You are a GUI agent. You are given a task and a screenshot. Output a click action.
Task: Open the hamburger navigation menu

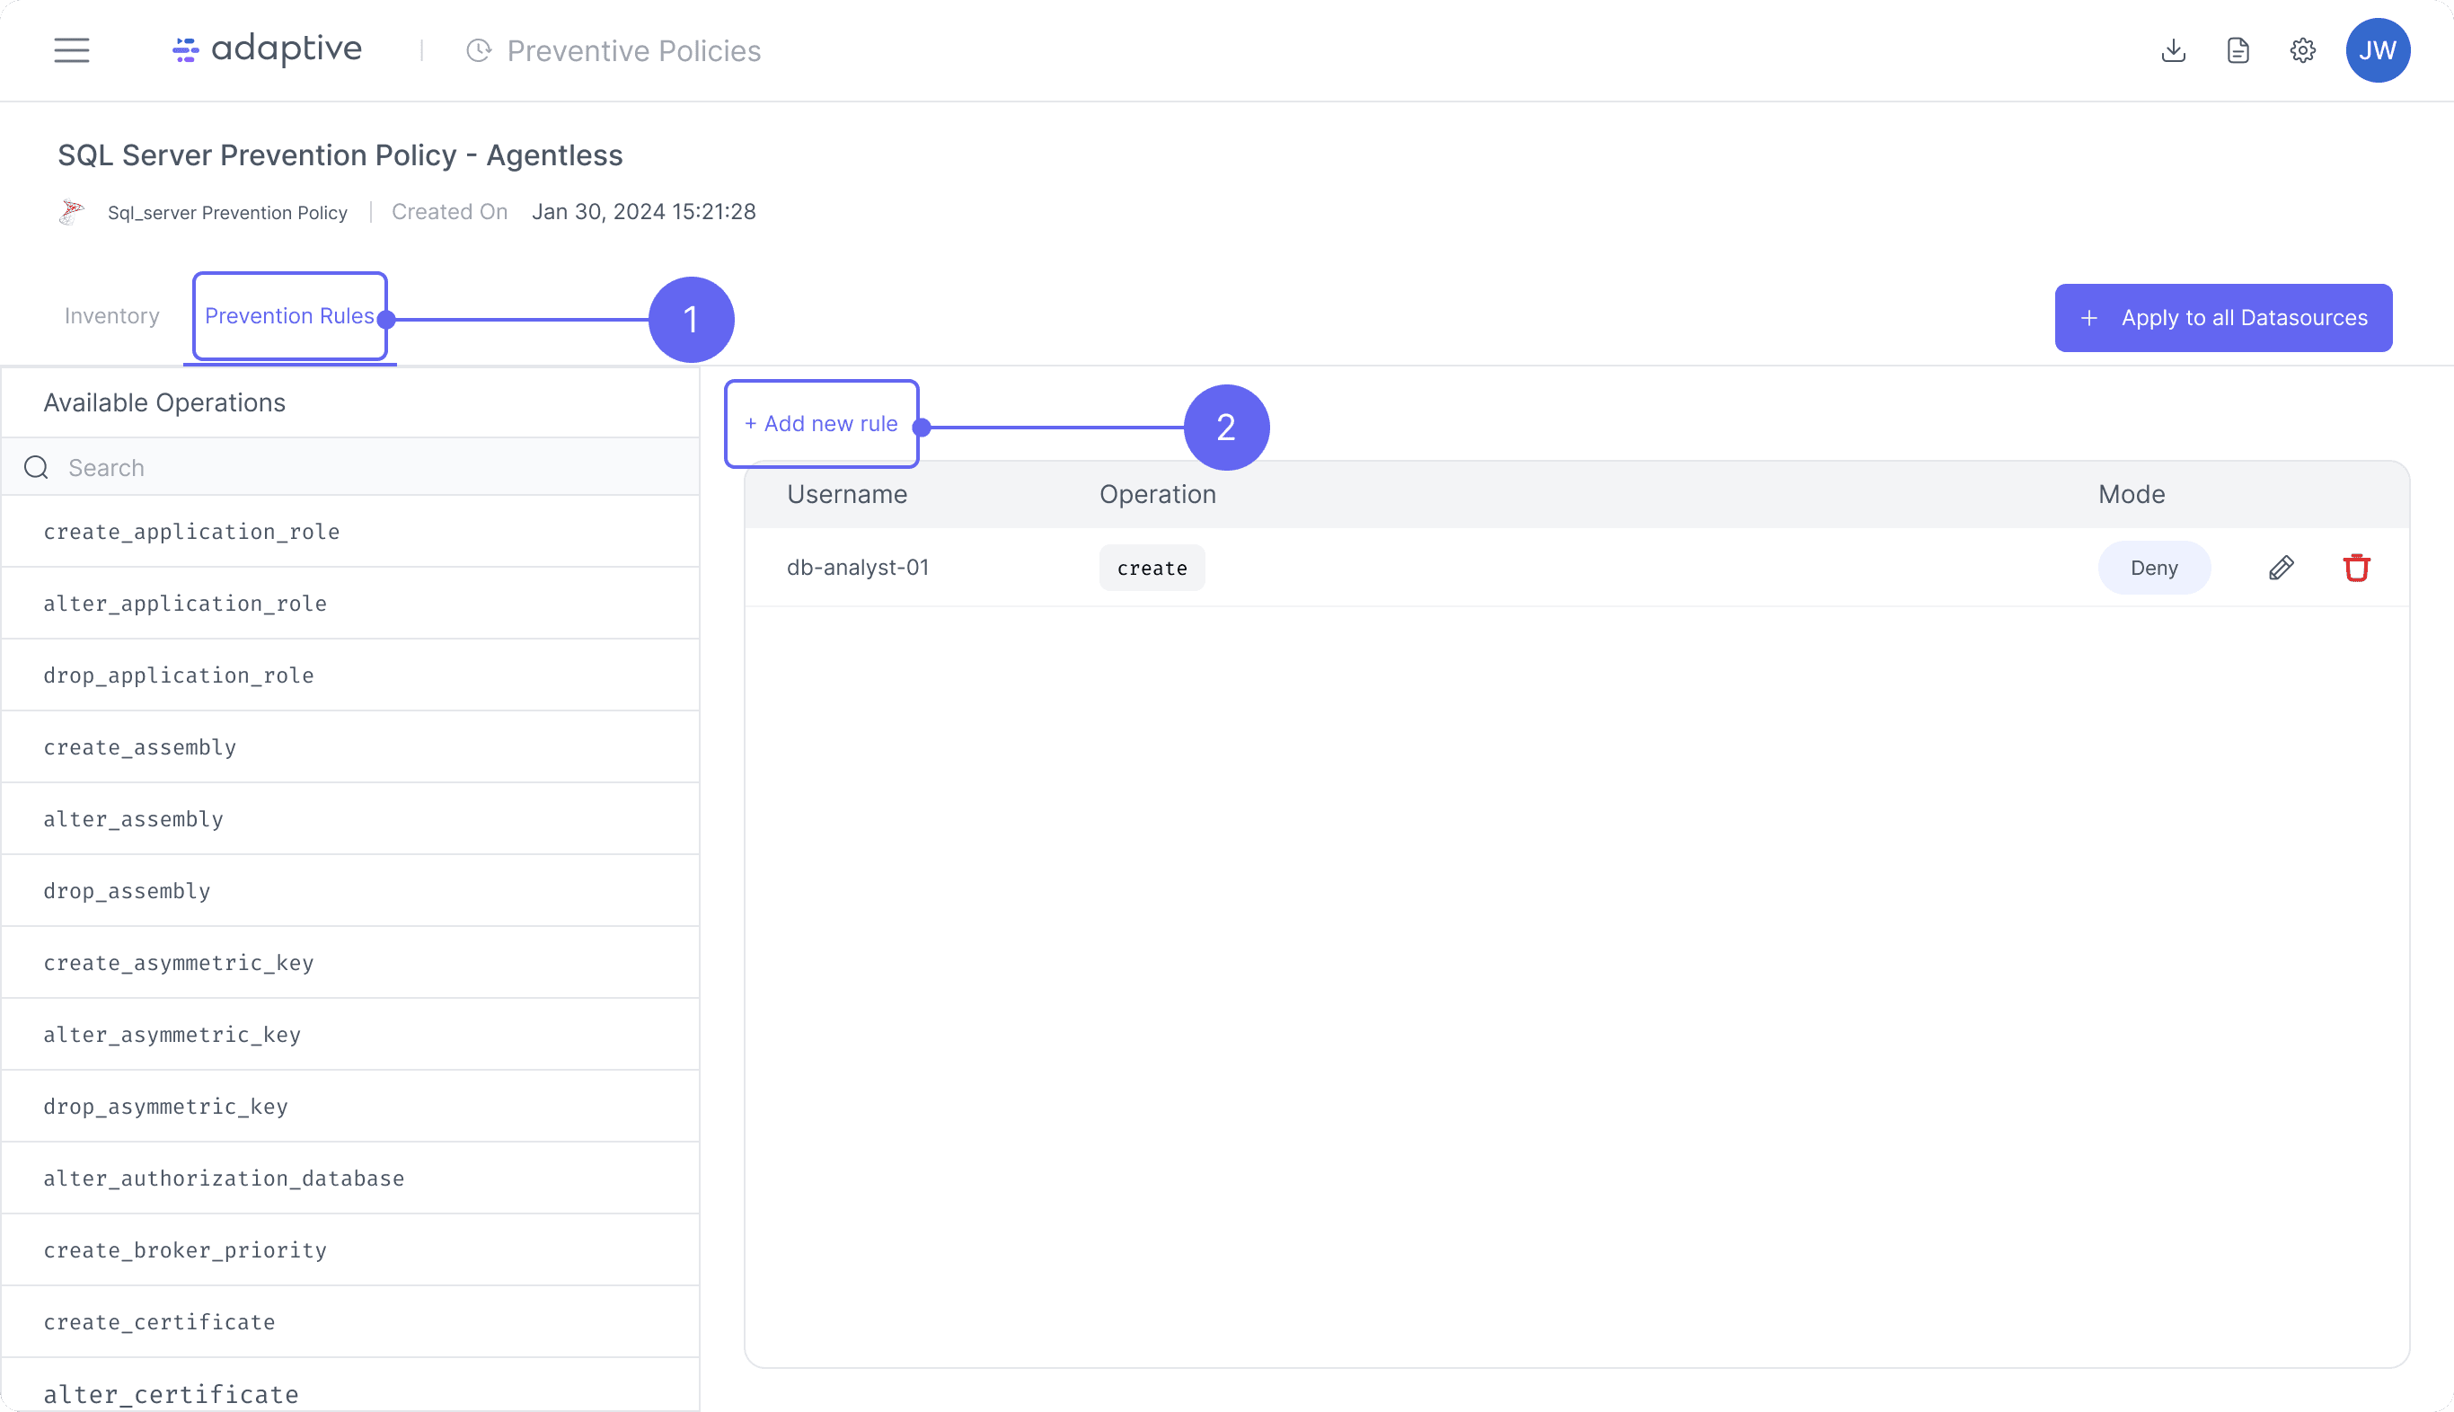point(72,50)
